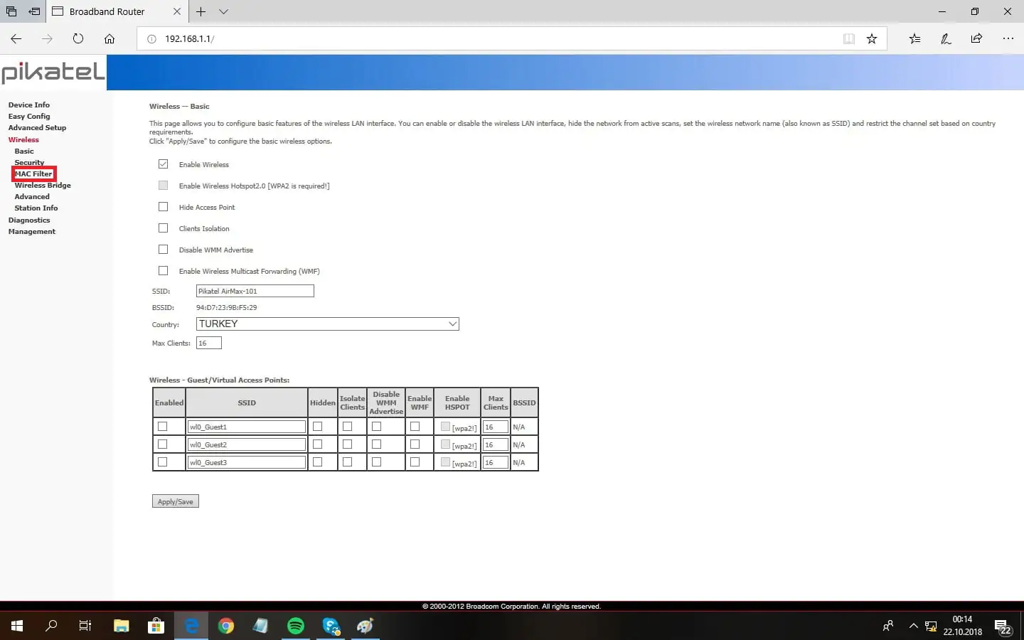This screenshot has width=1024, height=640.
Task: Open the Windows Start menu
Action: 17,626
